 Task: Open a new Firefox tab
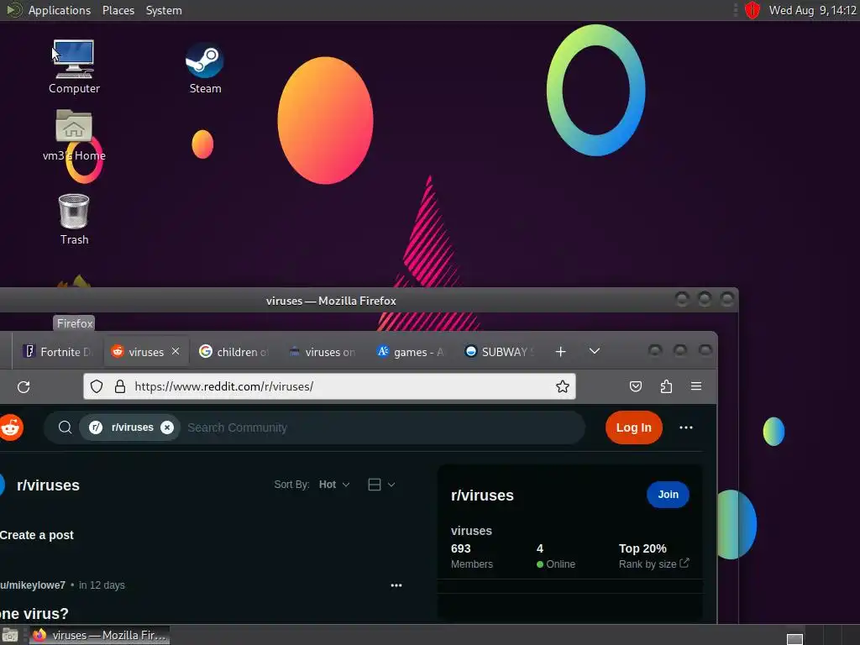tap(560, 352)
